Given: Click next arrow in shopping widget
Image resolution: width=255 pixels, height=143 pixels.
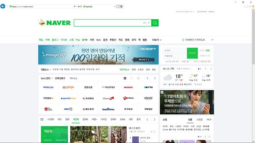Looking at the screenshot, I should tap(209, 137).
